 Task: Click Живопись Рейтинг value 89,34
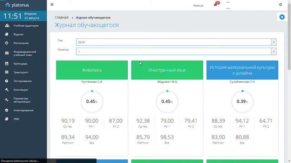pos(68,137)
